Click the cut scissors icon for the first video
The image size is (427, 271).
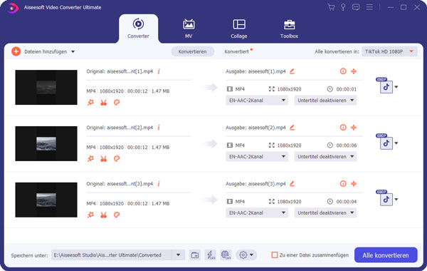103,103
